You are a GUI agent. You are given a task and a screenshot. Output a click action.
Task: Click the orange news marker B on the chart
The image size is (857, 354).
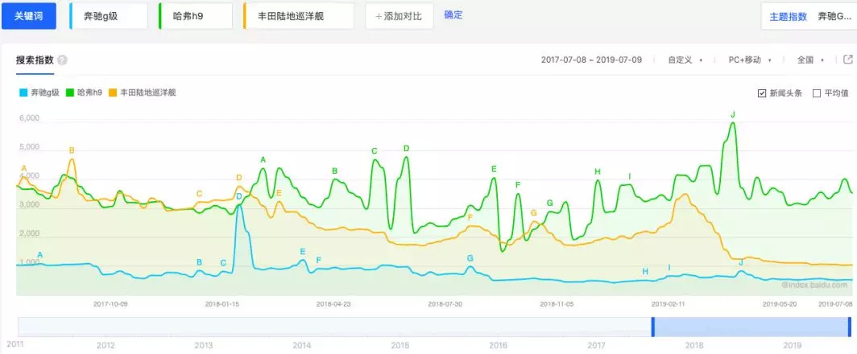[x=72, y=150]
